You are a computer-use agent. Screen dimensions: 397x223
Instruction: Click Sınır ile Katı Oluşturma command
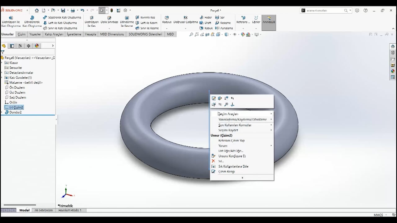coord(60,28)
